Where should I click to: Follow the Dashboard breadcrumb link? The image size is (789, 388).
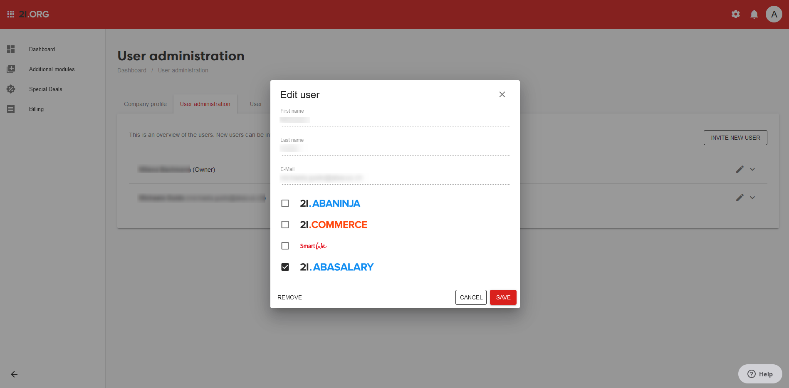point(132,70)
